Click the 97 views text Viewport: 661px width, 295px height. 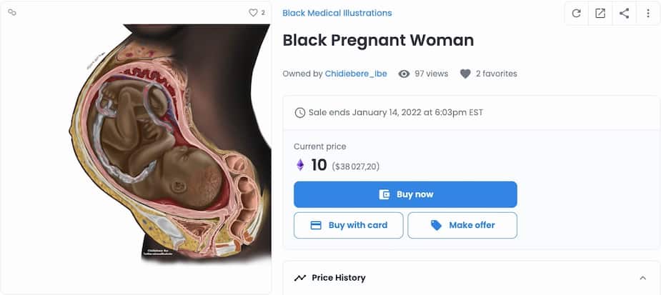point(431,74)
